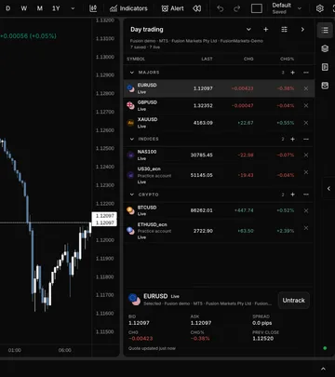Sort watchlist by the SYMBOL column

click(x=136, y=59)
